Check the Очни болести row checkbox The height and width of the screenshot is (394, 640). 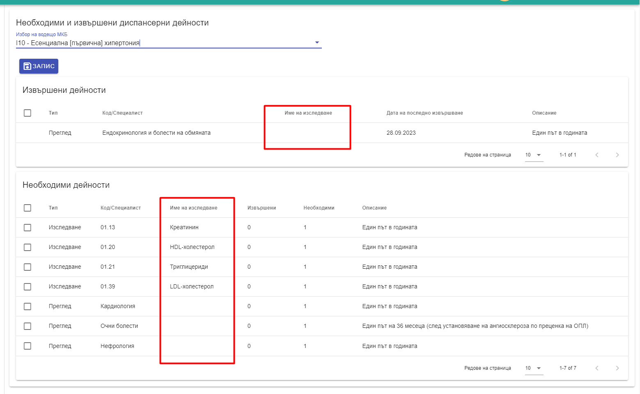click(28, 326)
